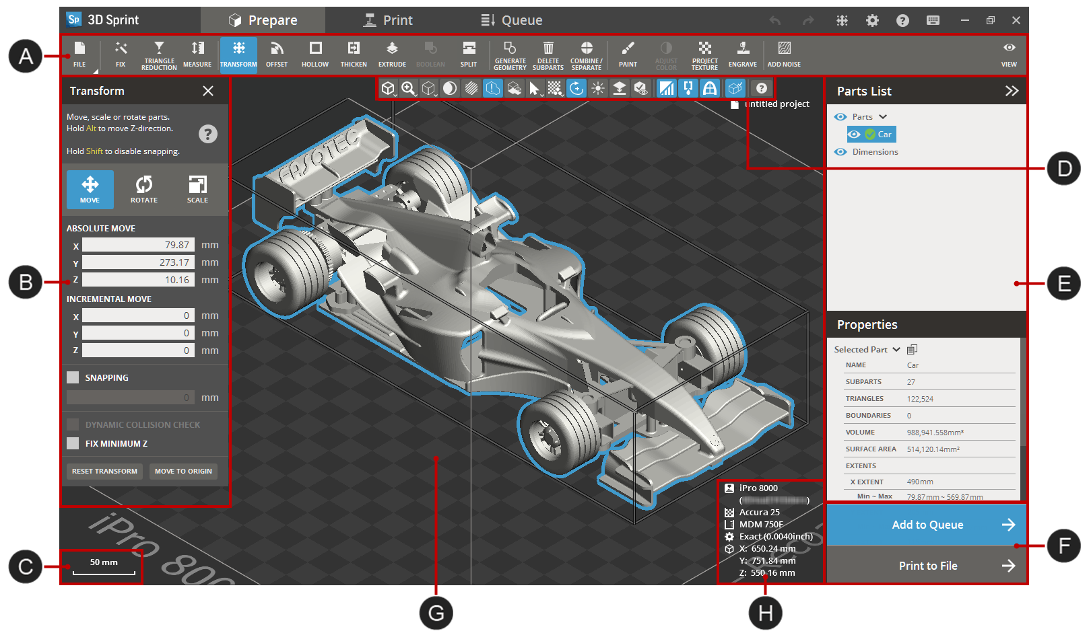The height and width of the screenshot is (635, 1091).
Task: Collapse the Parts List panel
Action: tap(1011, 91)
